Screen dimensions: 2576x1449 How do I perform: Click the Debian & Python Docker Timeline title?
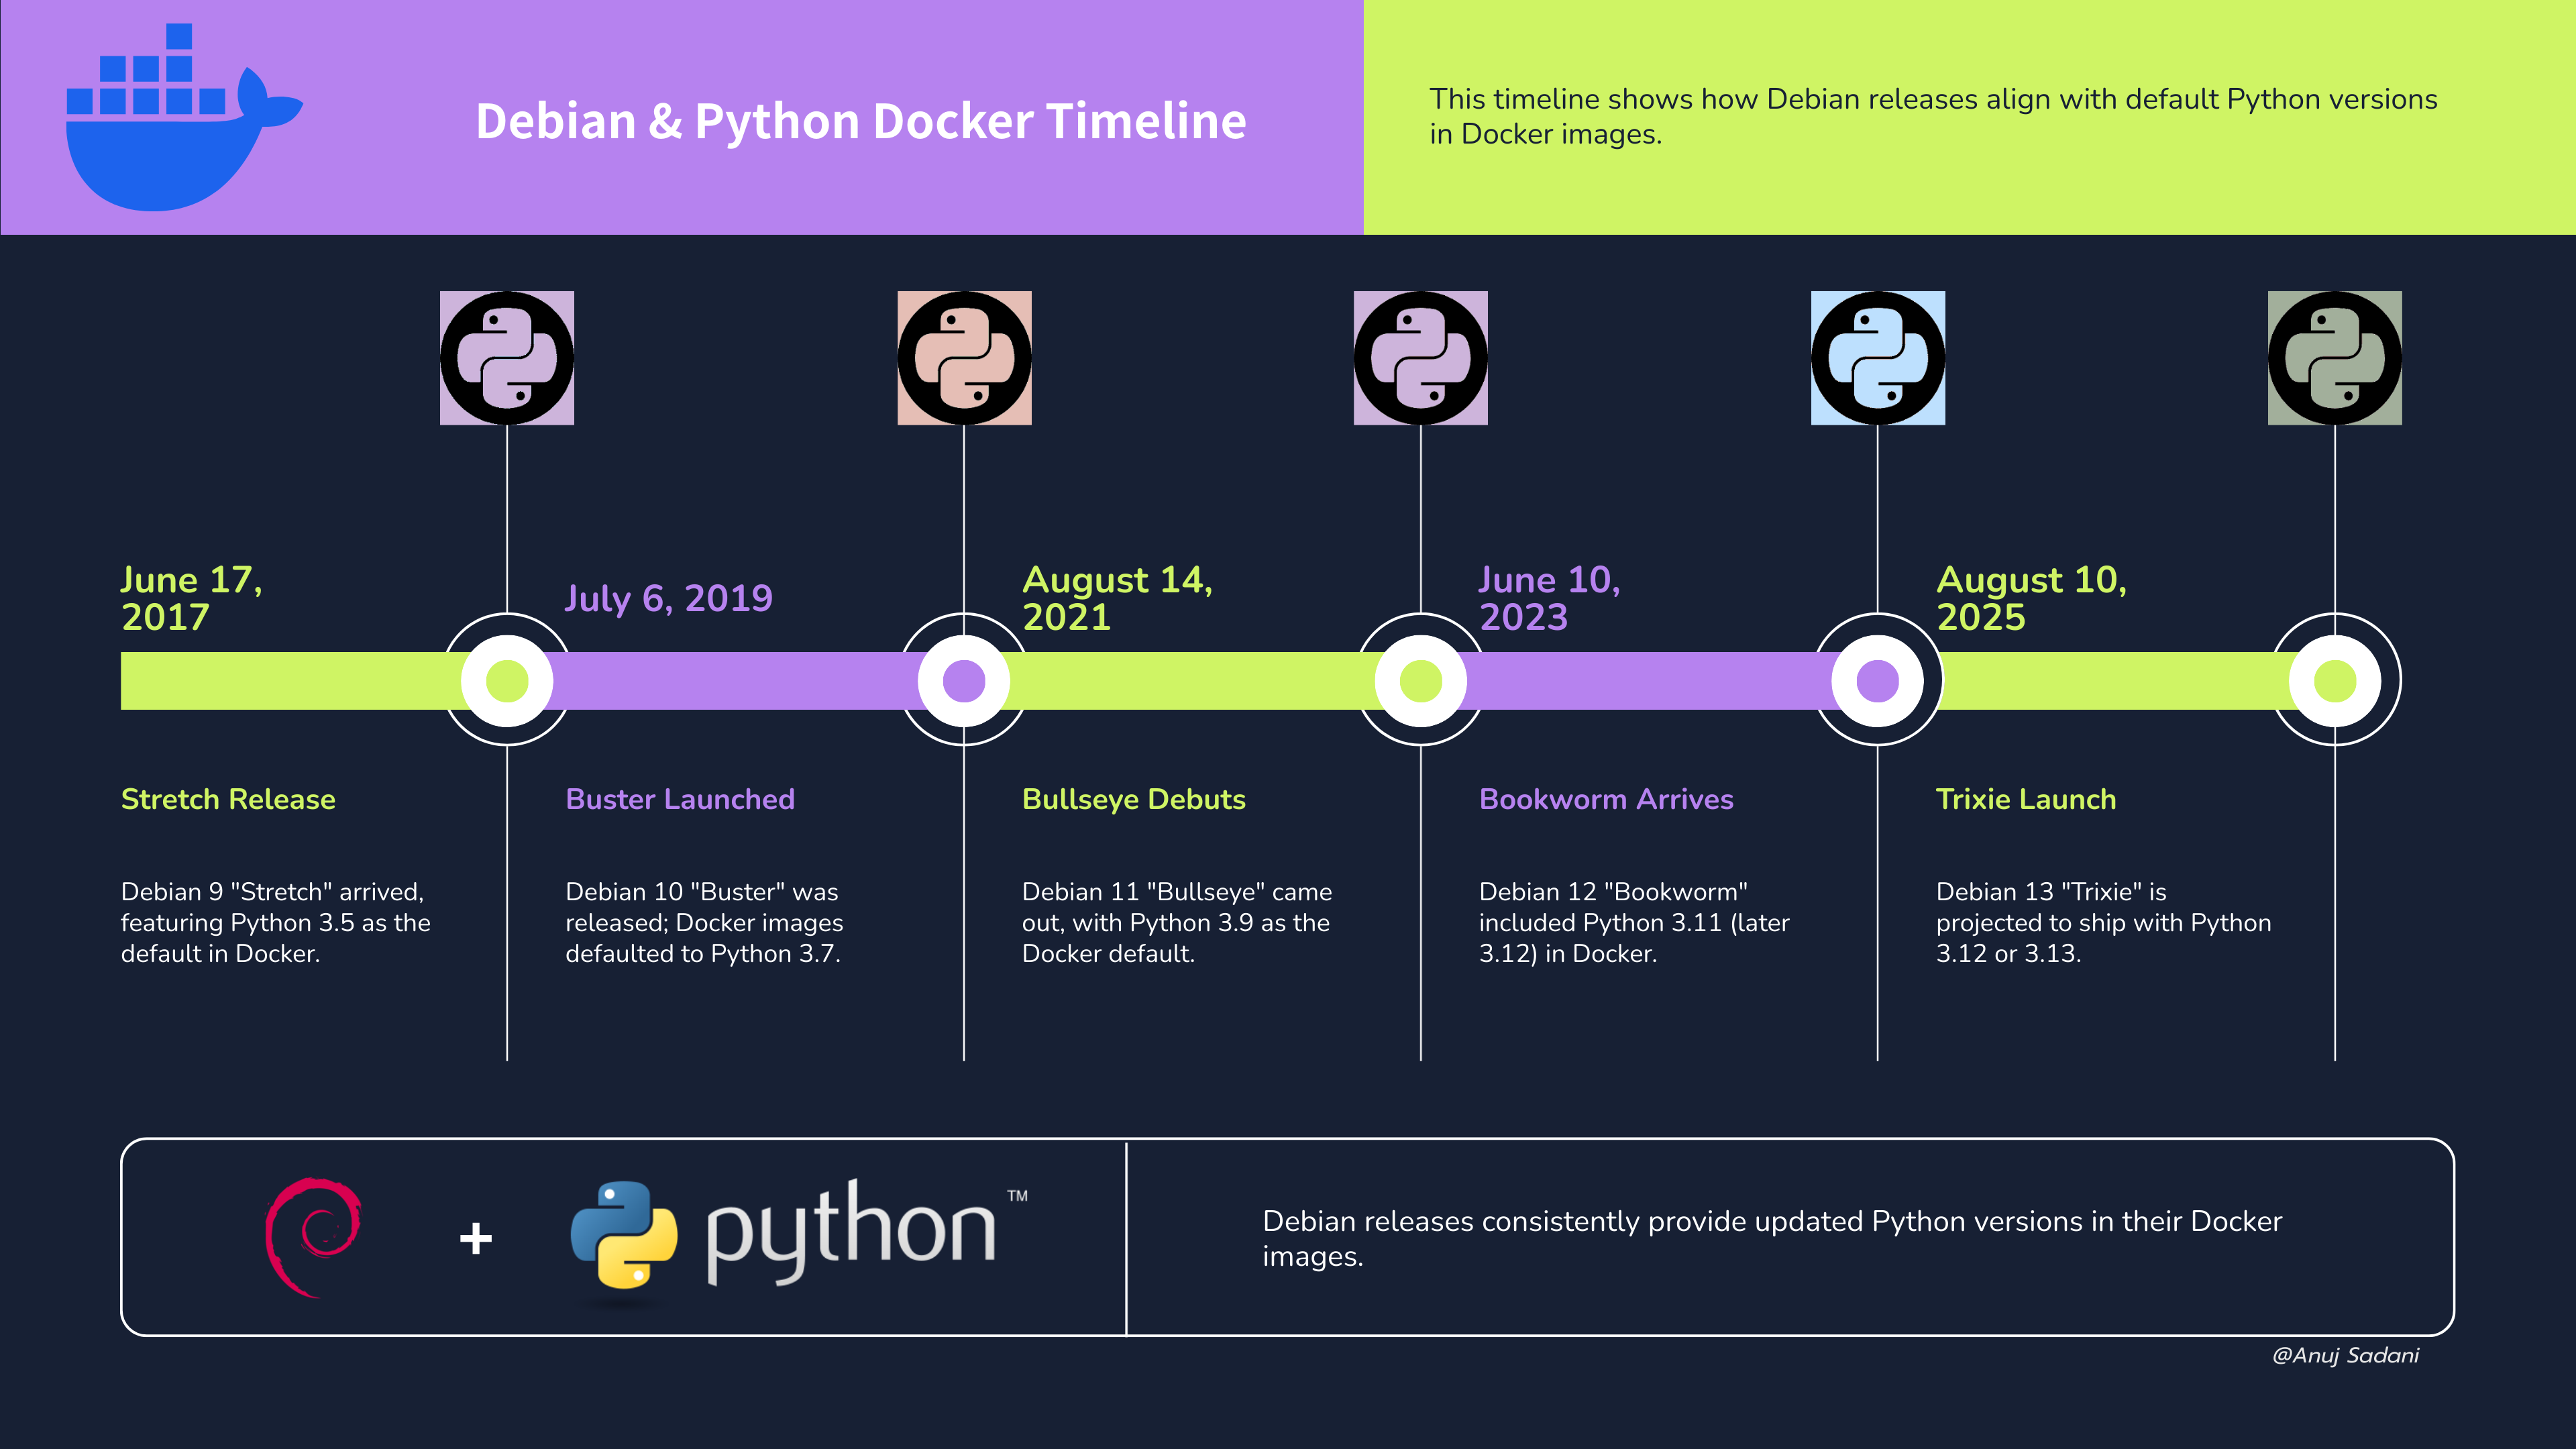point(860,121)
